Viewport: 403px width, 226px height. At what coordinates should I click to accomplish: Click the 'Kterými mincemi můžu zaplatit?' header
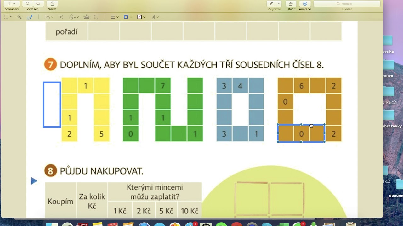[155, 192]
